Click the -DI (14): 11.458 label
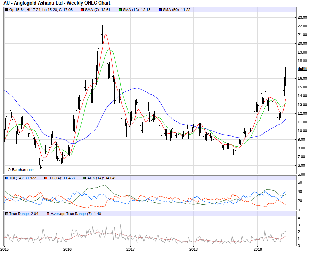 pyautogui.click(x=62, y=178)
